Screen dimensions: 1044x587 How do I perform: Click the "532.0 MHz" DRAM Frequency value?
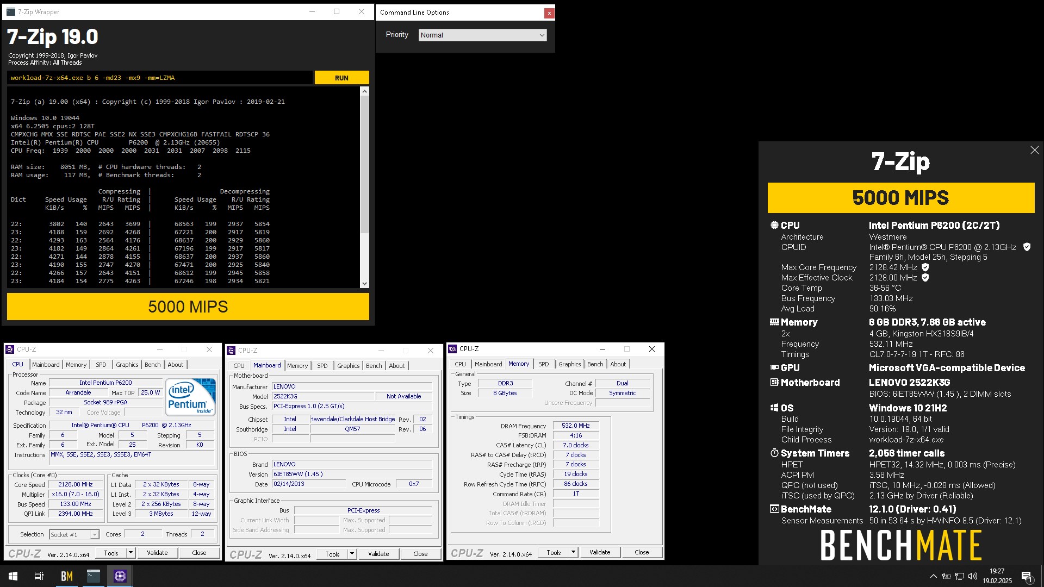tap(575, 426)
